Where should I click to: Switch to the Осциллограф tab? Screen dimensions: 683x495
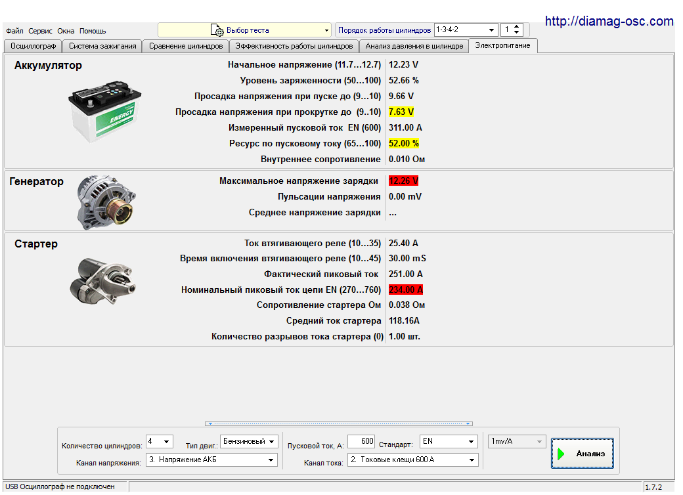pyautogui.click(x=33, y=46)
